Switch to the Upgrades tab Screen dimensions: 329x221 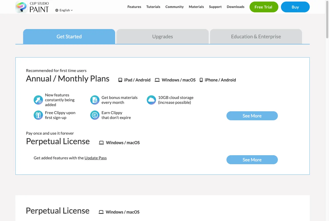pyautogui.click(x=163, y=36)
